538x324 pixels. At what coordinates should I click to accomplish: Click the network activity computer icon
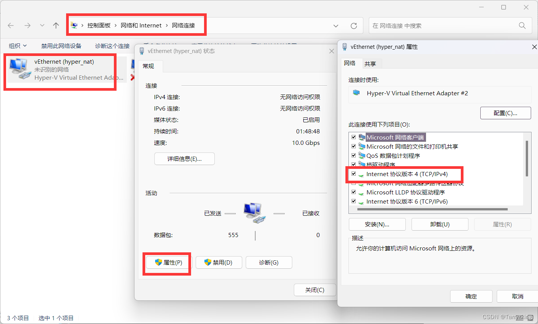tap(254, 213)
